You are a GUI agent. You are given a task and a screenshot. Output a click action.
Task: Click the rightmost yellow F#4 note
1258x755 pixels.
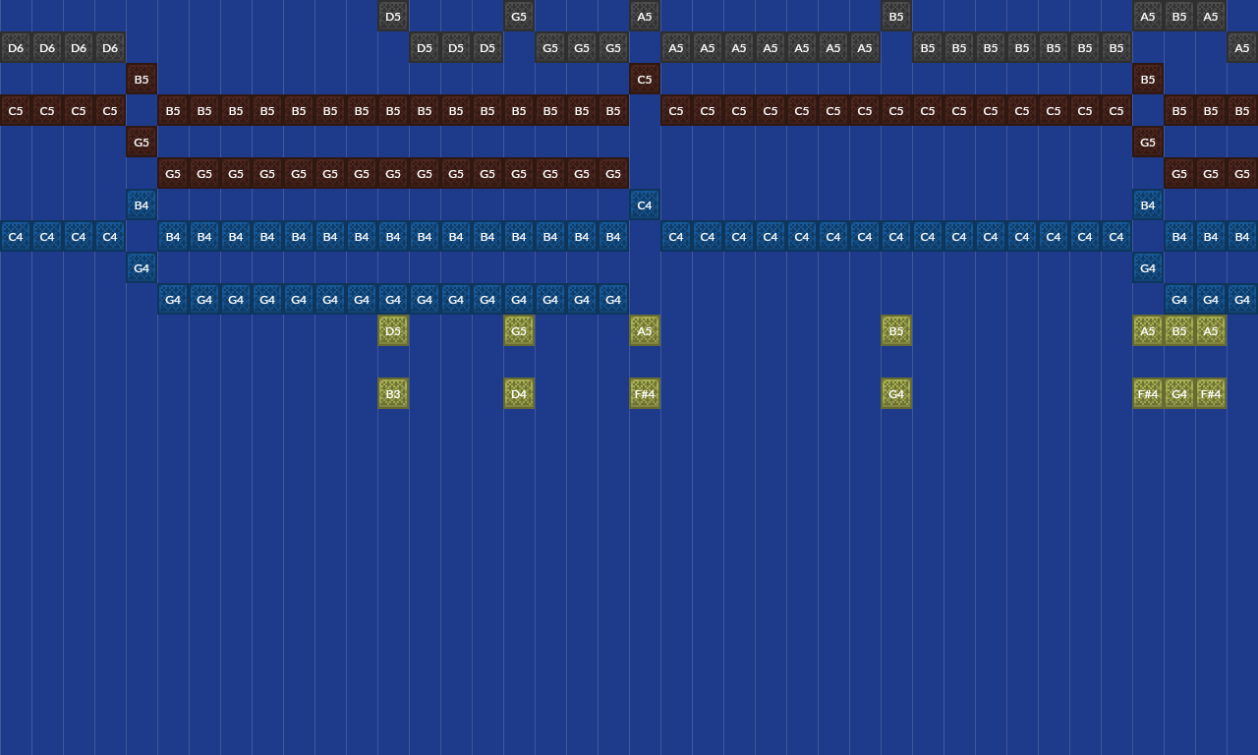click(x=1211, y=393)
